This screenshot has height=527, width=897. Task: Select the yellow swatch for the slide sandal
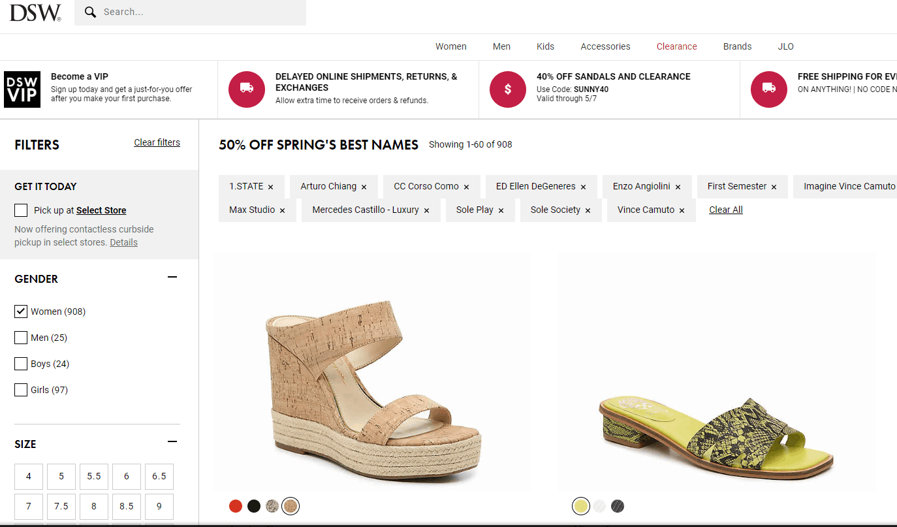point(580,506)
